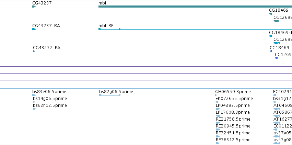Select the bs14g06.5prime EST arrow

click(x=34, y=102)
